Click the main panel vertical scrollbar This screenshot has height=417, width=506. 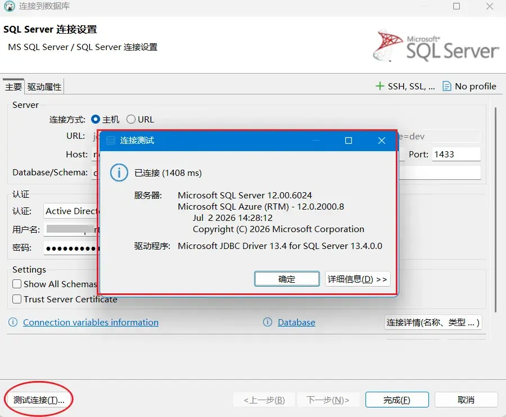click(496, 210)
